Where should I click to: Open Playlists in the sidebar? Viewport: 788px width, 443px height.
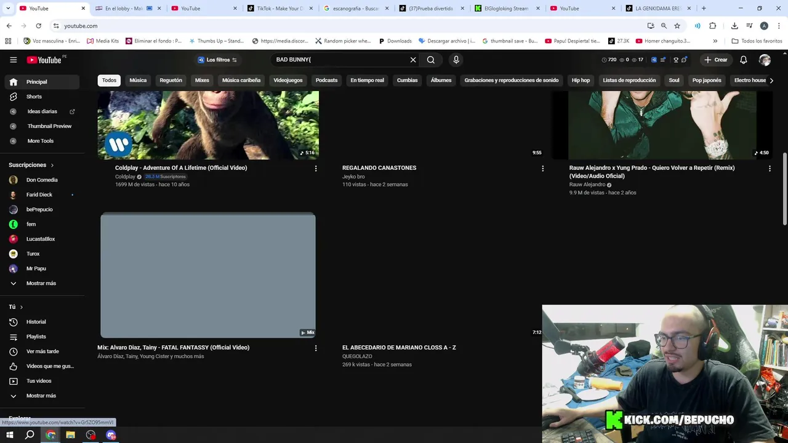[x=41, y=337]
